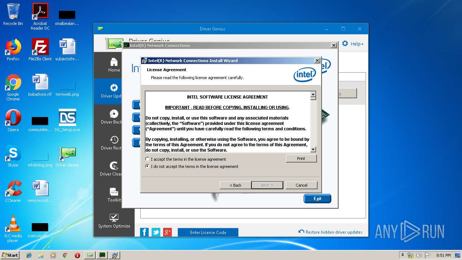
Task: Select the subjectsthr... Word document
Action: click(x=67, y=50)
